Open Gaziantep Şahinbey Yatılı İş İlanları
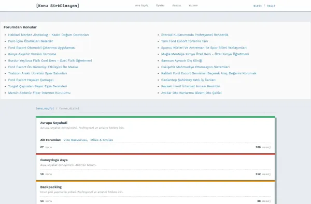 point(188,80)
